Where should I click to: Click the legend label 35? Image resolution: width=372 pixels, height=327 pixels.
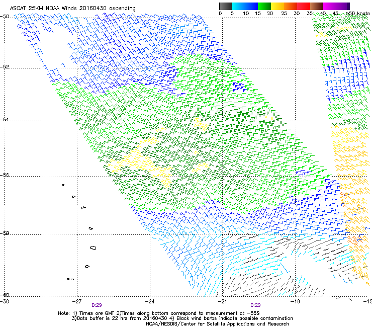pyautogui.click(x=309, y=13)
